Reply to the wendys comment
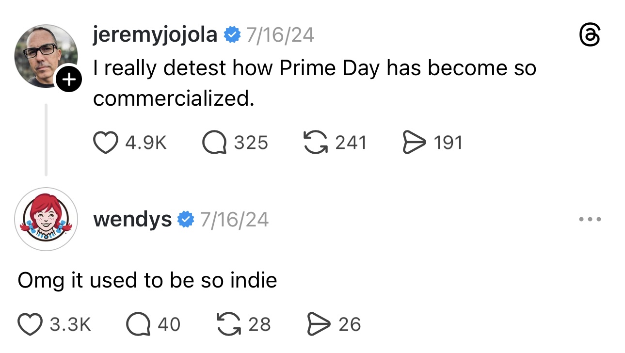This screenshot has width=625, height=353. point(139,324)
